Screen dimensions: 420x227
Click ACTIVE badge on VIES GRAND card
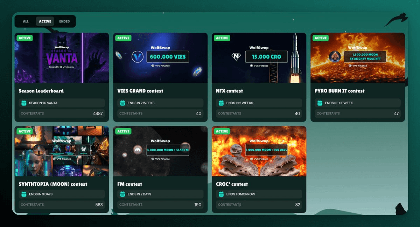coord(123,38)
